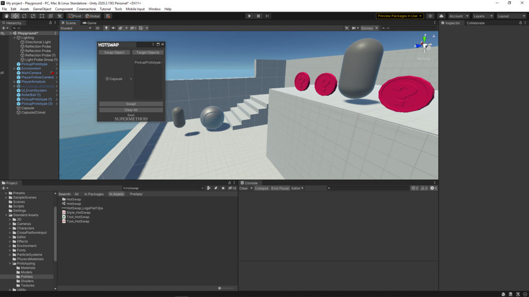This screenshot has width=529, height=297.
Task: Click the Console search field
Action: point(368,188)
